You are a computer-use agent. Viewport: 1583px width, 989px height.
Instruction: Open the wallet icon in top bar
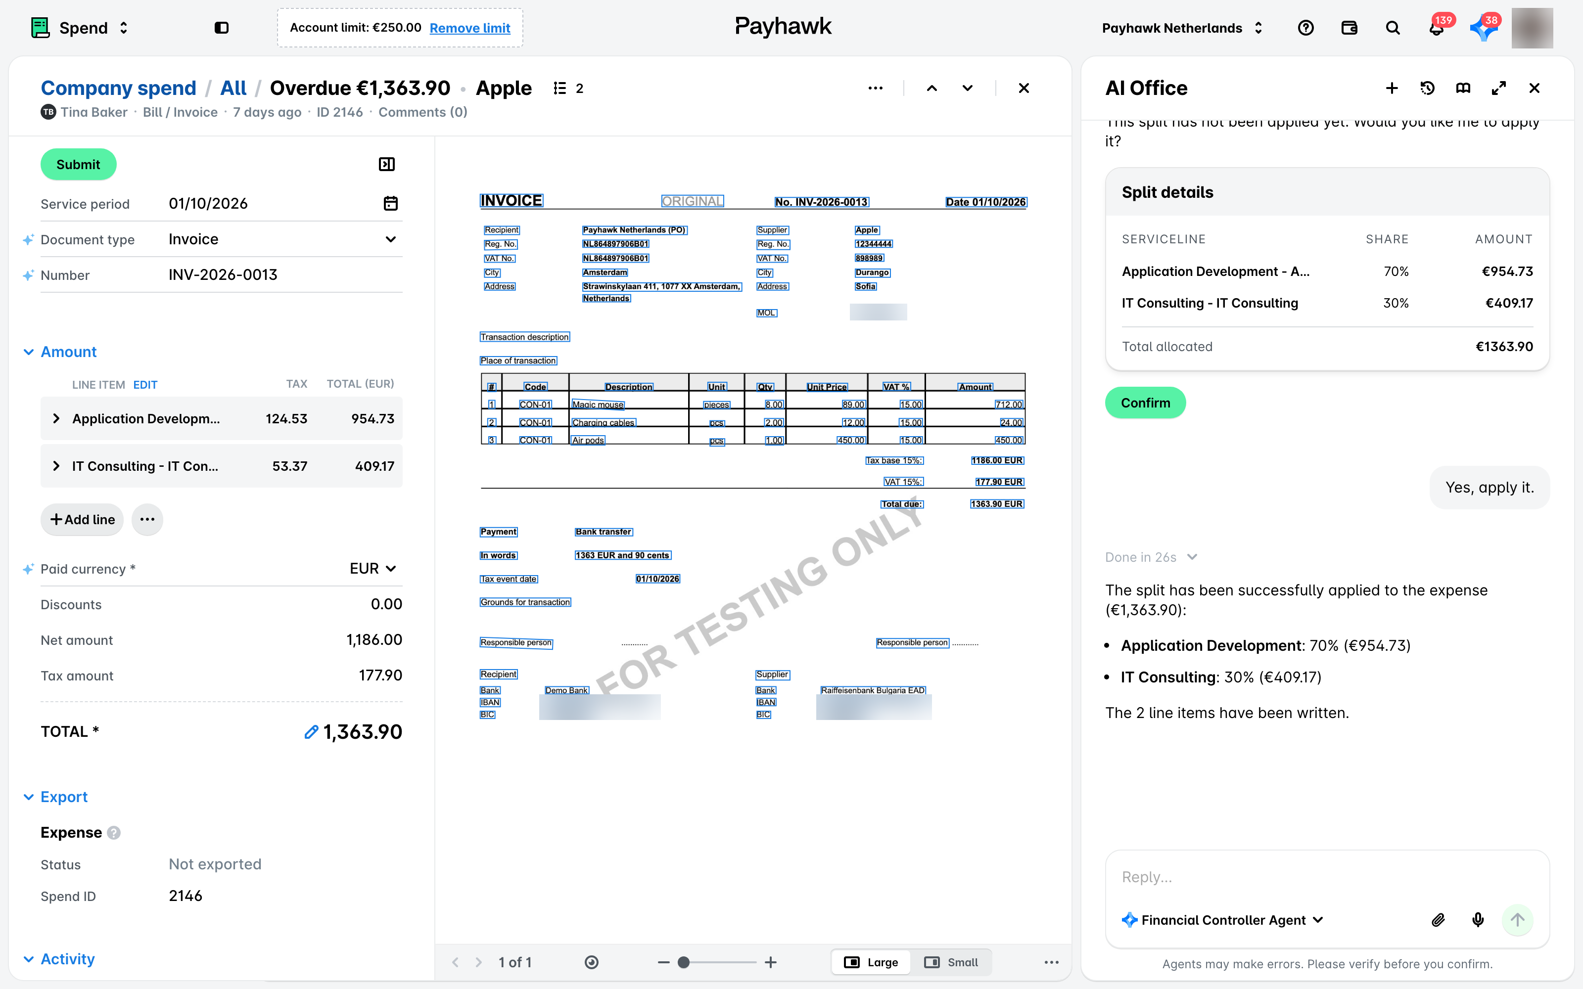[x=1349, y=28]
